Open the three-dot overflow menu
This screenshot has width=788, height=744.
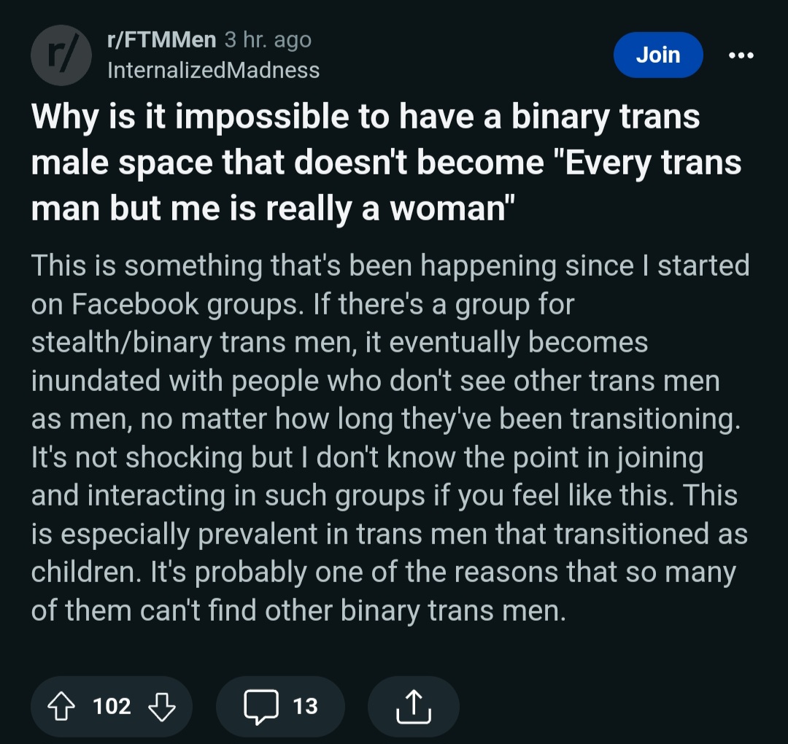click(741, 55)
